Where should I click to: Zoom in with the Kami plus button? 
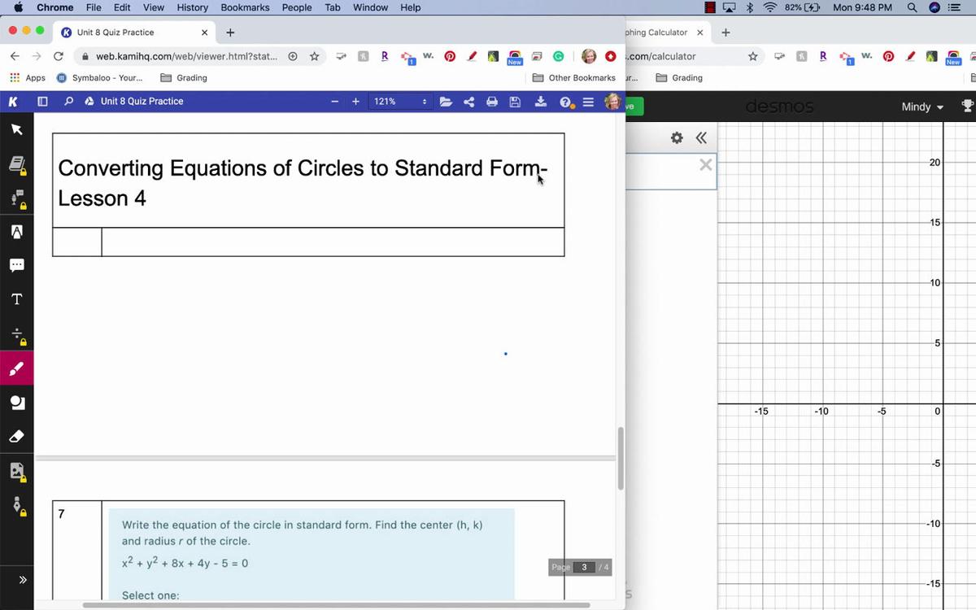[x=355, y=102]
